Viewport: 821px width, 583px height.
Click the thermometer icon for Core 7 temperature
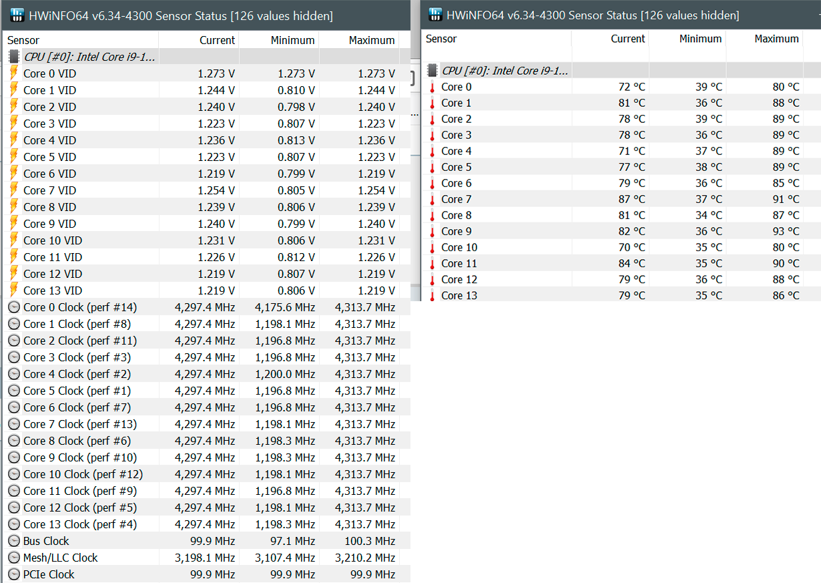(x=433, y=199)
